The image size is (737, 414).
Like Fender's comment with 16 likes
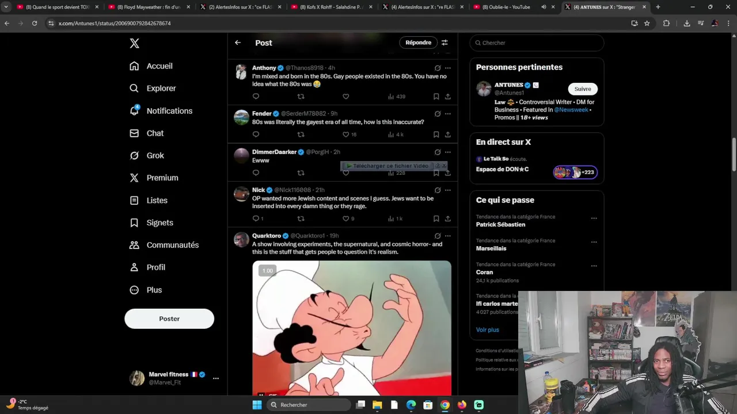[x=349, y=135]
